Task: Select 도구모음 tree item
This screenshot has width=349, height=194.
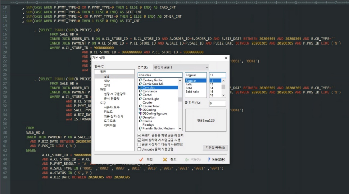Action: (110, 121)
